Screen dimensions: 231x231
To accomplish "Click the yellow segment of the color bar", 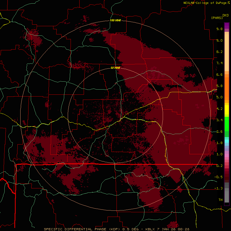I will pos(227,110).
